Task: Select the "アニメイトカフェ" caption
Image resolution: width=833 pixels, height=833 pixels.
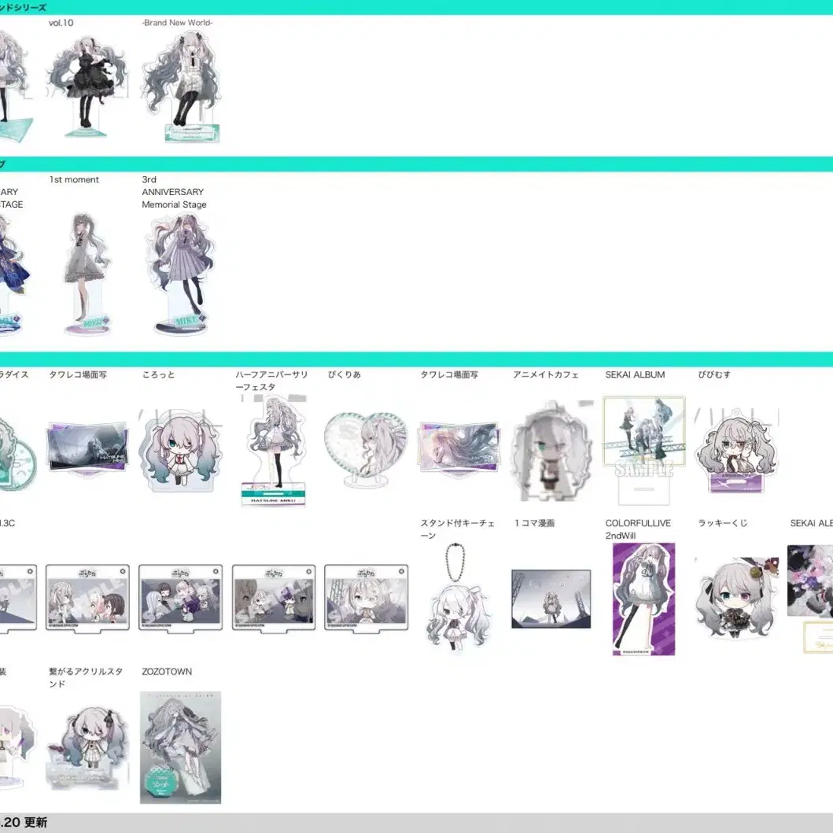Action: click(x=546, y=374)
